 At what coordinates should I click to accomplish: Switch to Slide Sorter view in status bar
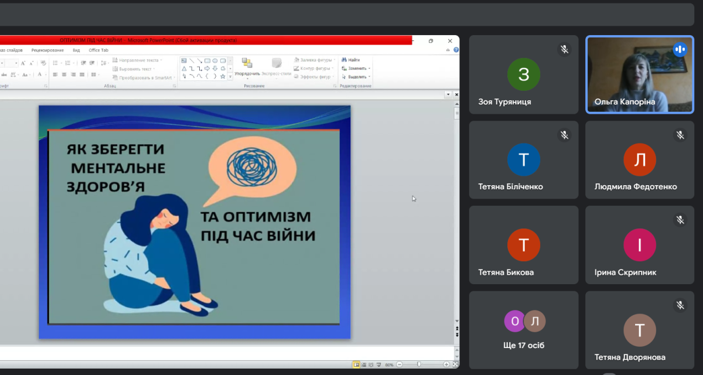pyautogui.click(x=363, y=364)
